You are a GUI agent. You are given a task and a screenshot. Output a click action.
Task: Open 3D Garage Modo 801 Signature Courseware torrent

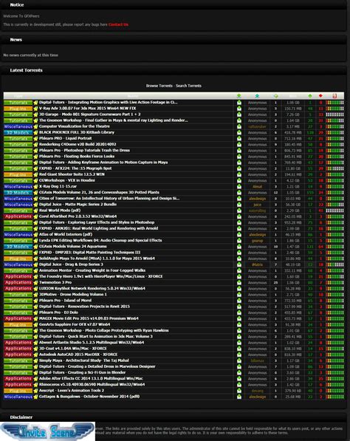[x=89, y=114]
